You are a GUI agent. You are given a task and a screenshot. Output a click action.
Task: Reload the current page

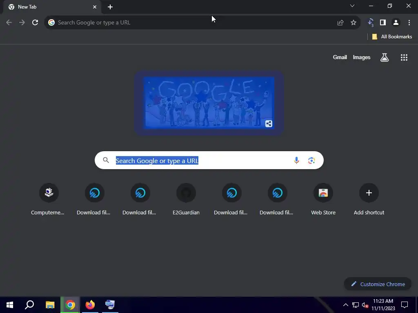pyautogui.click(x=35, y=23)
